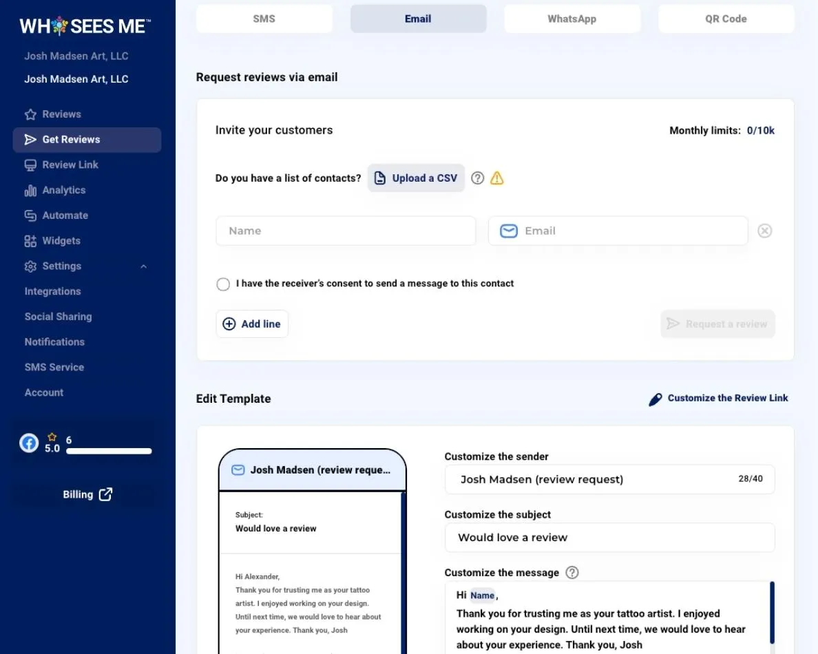Remove the contact line with X icon
The image size is (818, 654).
pos(765,231)
